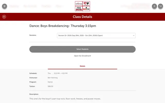Click the Instructor label
165x103 pixels.
[33, 78]
